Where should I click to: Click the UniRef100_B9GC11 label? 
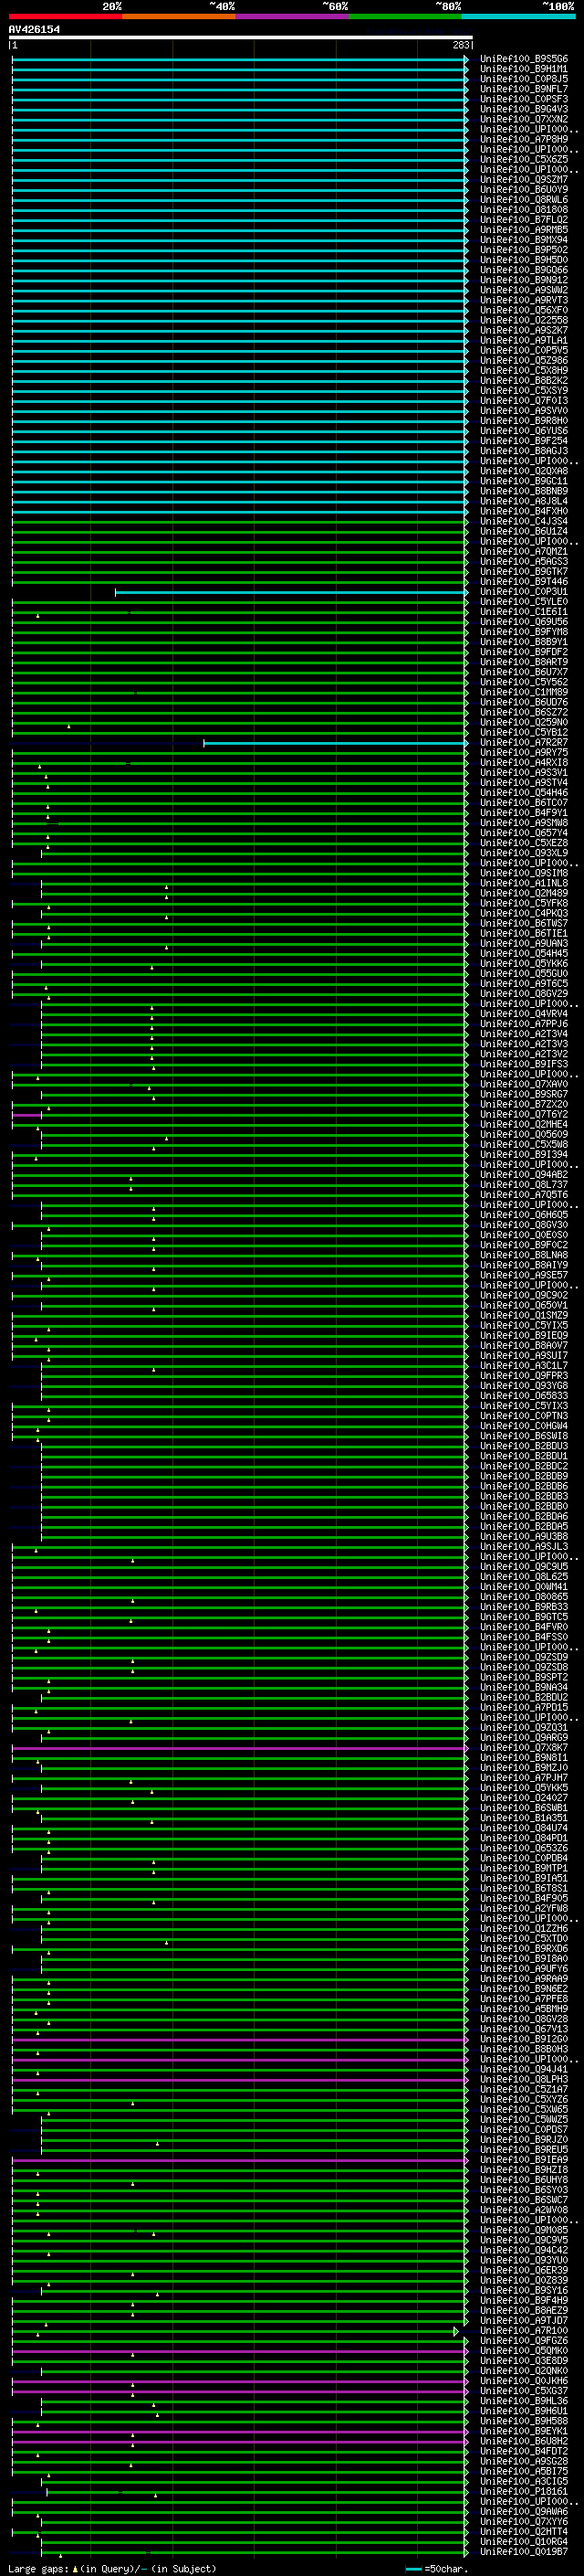click(524, 481)
